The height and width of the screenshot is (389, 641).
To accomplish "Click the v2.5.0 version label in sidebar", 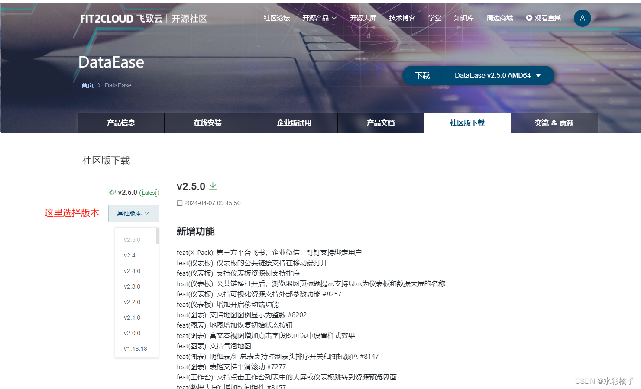I will click(x=127, y=193).
